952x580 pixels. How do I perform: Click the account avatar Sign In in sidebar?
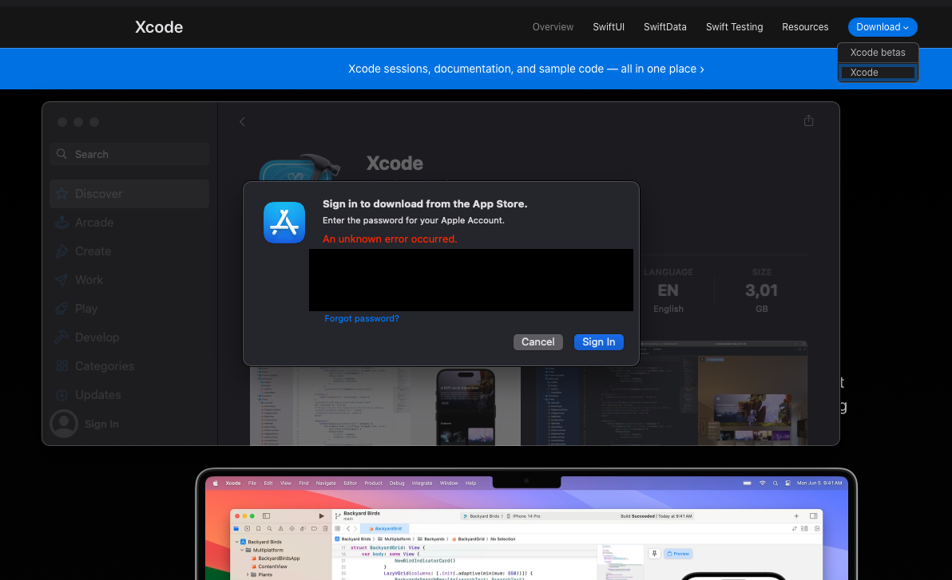[x=85, y=424]
